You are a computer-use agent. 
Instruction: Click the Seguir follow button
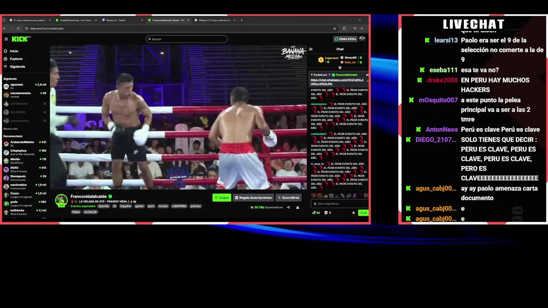pyautogui.click(x=222, y=198)
